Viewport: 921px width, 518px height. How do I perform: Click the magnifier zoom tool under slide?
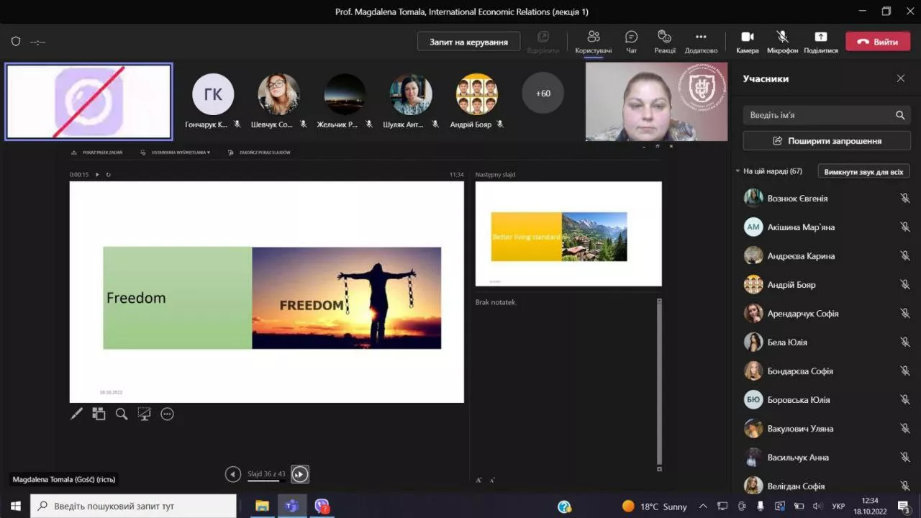(122, 414)
